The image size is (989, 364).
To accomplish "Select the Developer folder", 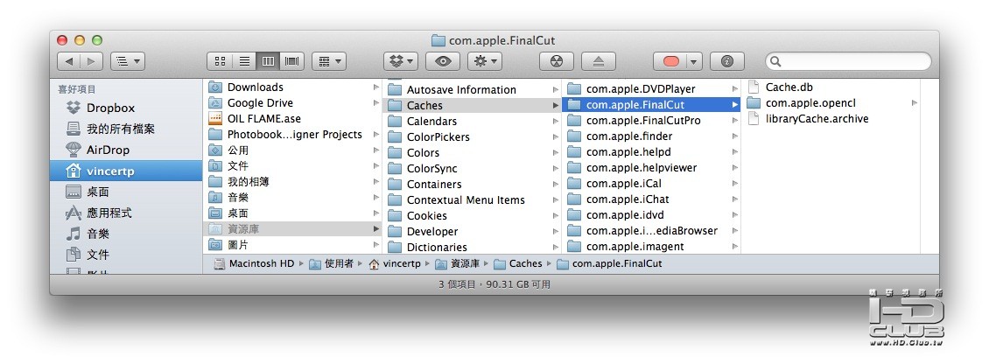I will (473, 232).
